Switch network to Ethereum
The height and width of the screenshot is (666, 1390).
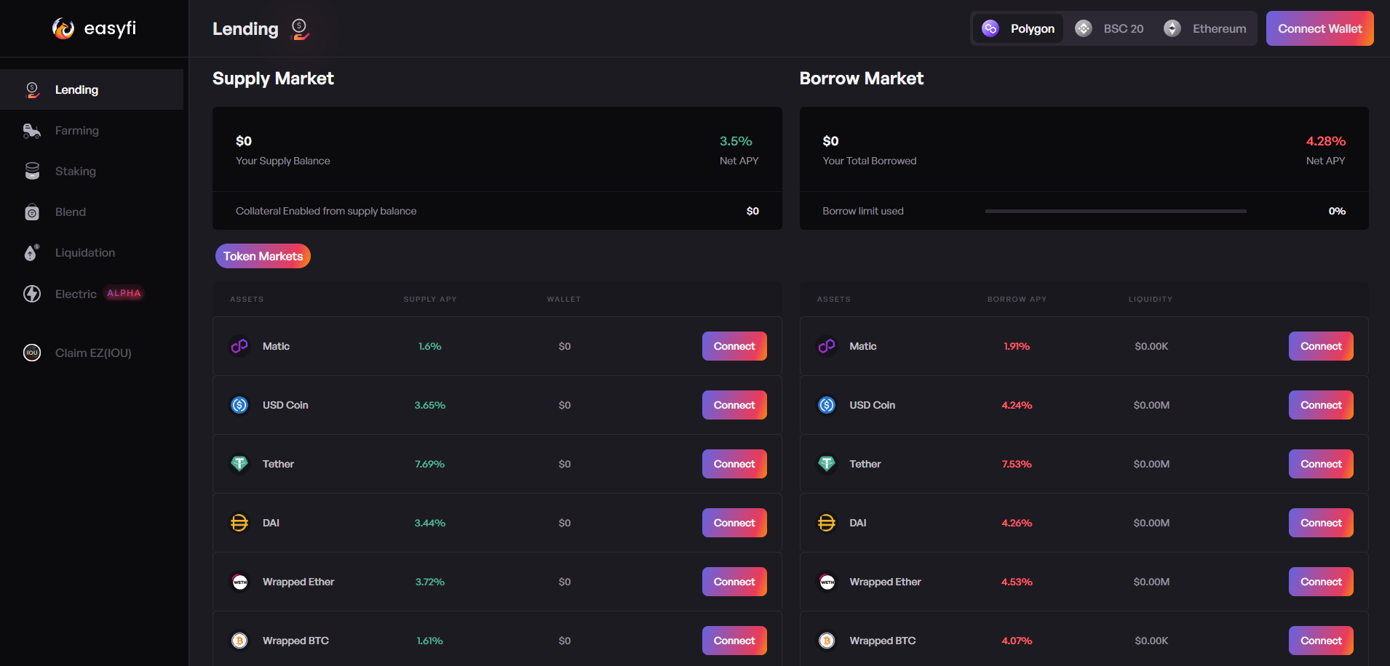(x=1205, y=28)
